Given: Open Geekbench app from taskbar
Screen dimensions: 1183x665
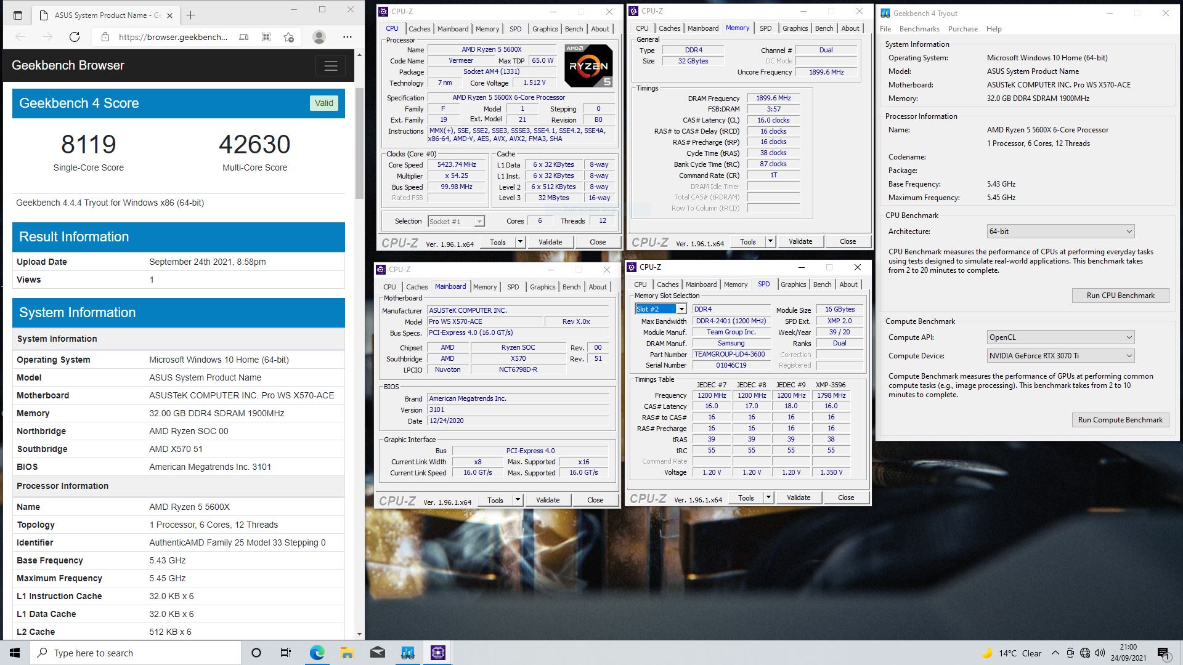Looking at the screenshot, I should click(407, 653).
